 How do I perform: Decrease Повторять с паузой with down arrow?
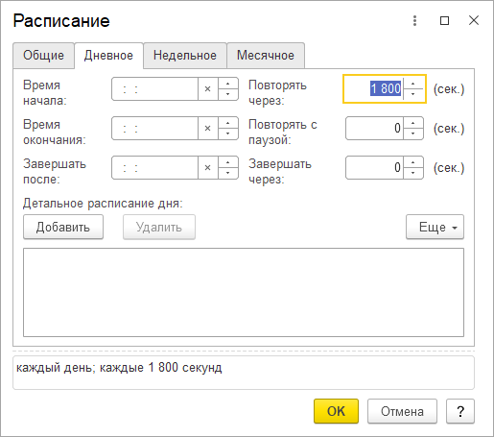413,134
